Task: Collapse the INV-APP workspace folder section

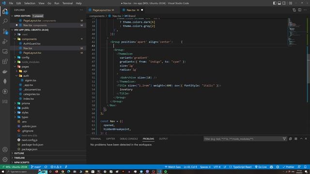Action: 12,30
